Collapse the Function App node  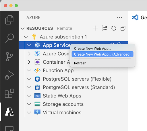(x=29, y=71)
